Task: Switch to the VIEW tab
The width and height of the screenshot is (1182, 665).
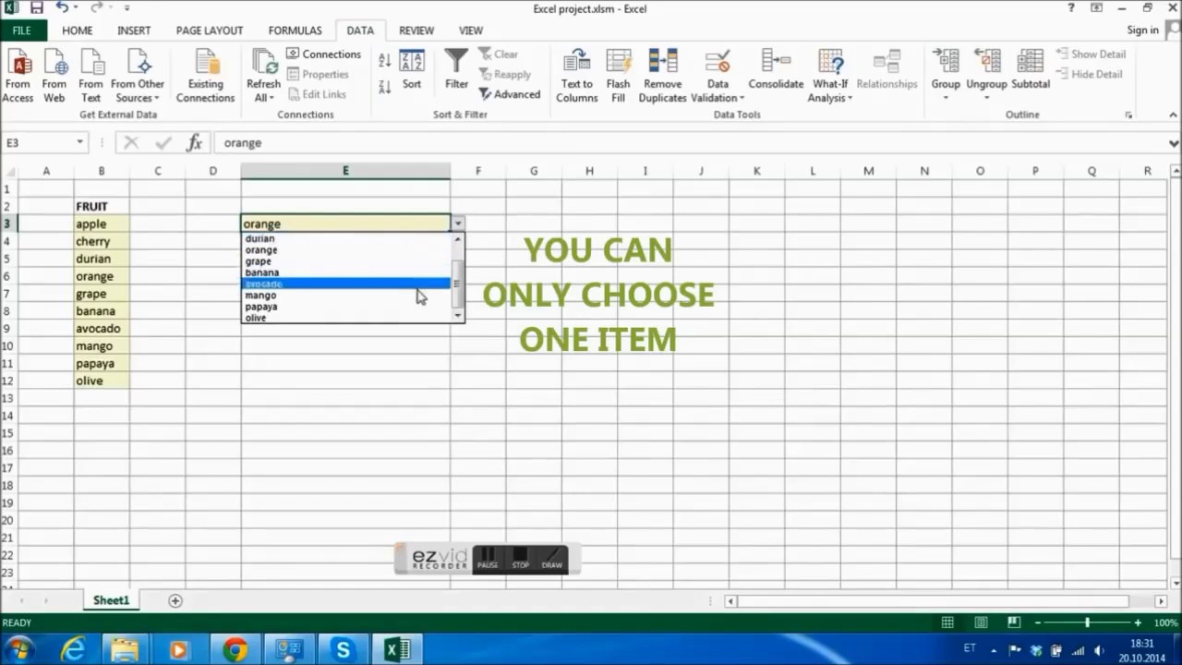Action: (471, 30)
